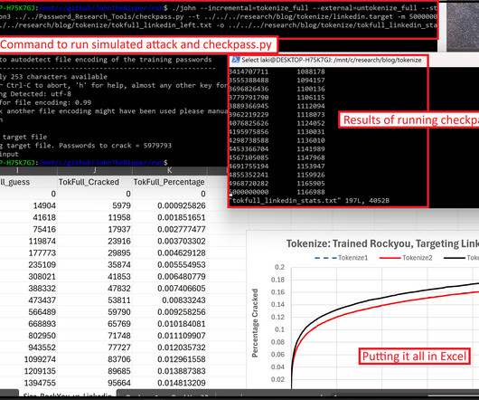Click cell containing 89685
Image resolution: width=479 pixels, height=400 pixels.
95,371
